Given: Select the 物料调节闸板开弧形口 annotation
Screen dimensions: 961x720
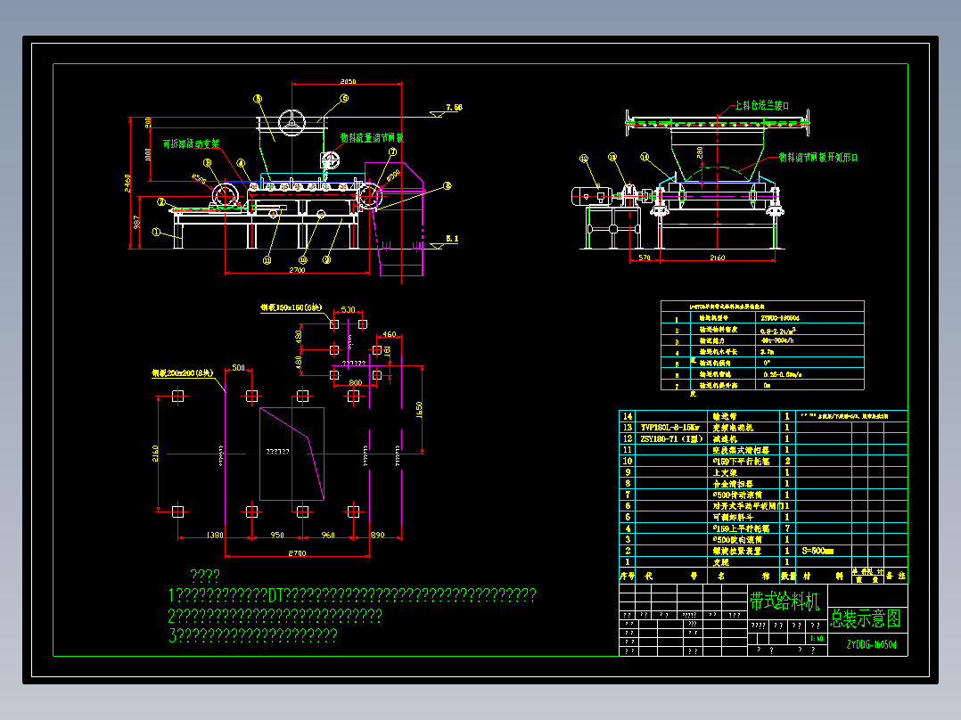Looking at the screenshot, I should pos(818,158).
